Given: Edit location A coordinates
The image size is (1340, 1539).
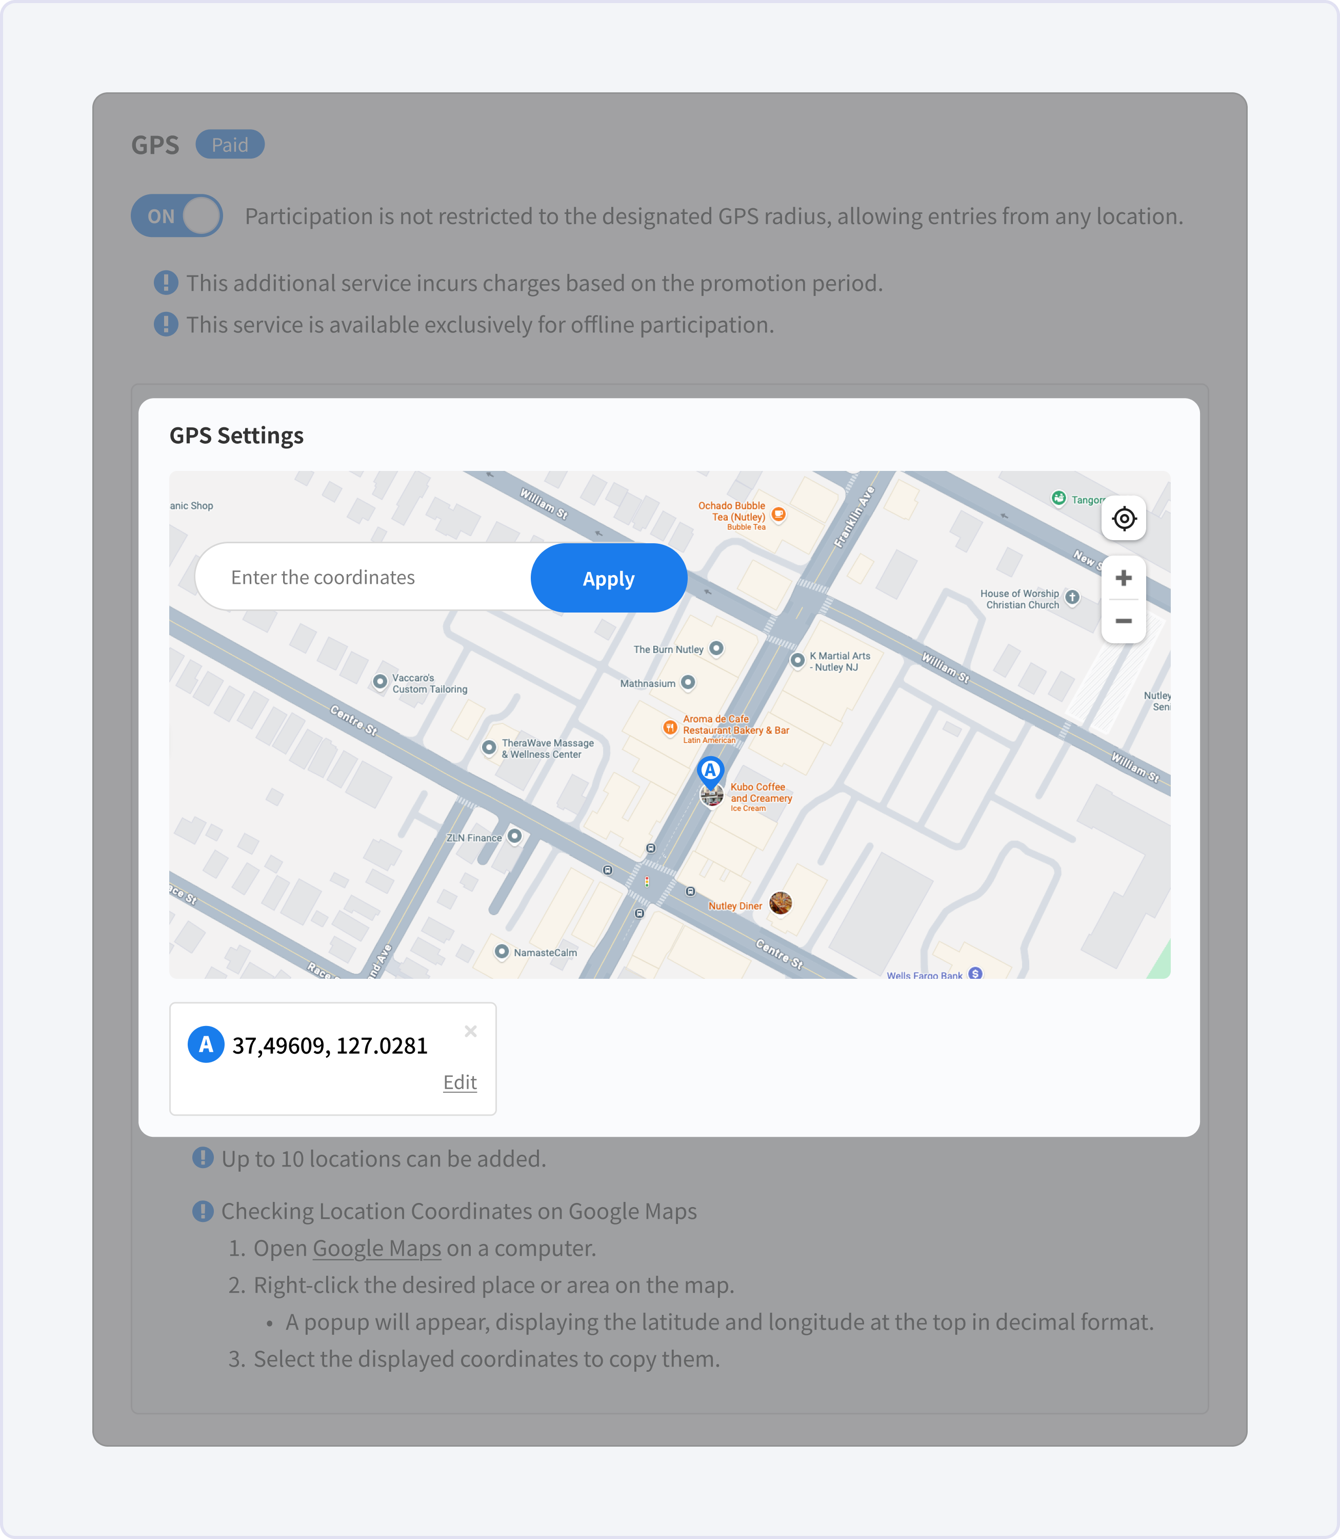Looking at the screenshot, I should pos(460,1082).
